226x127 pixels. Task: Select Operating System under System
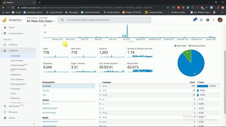[x=50, y=108]
